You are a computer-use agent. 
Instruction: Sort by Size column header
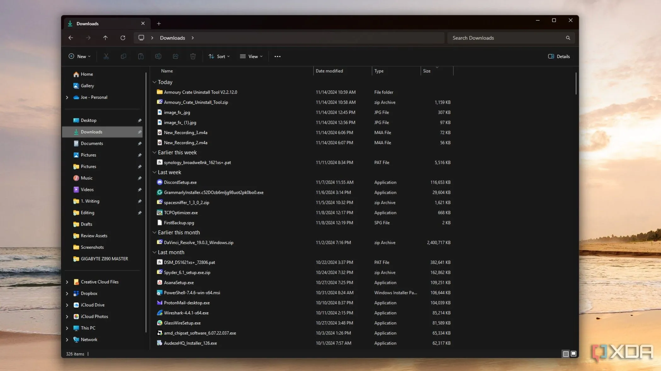pos(427,71)
